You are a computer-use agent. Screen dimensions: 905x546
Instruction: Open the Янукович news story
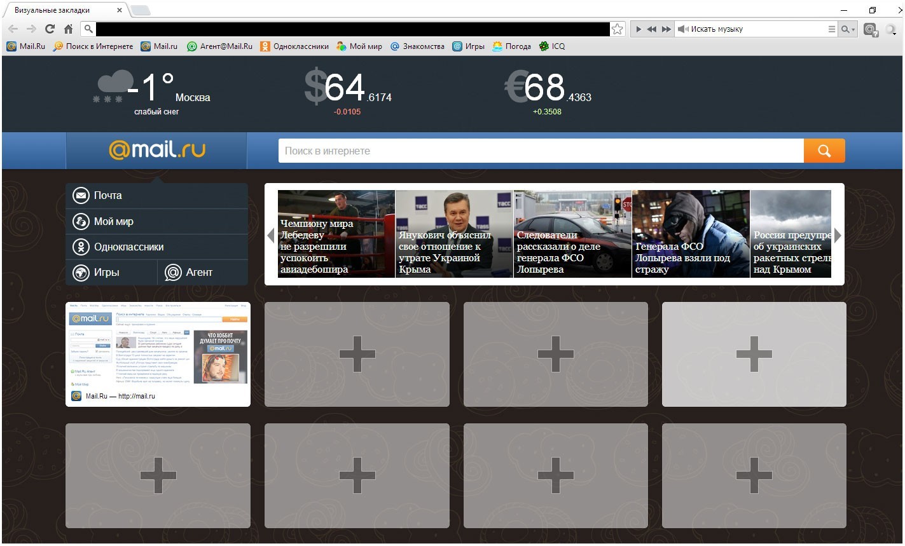(x=454, y=234)
